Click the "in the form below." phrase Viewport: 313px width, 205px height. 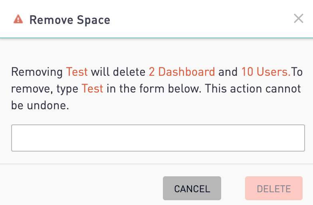click(x=154, y=89)
